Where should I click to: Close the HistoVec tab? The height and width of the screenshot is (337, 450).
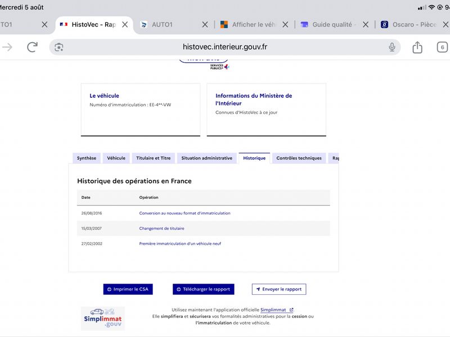[125, 25]
